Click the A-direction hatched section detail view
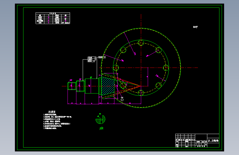239x155 pixels. click(x=100, y=119)
